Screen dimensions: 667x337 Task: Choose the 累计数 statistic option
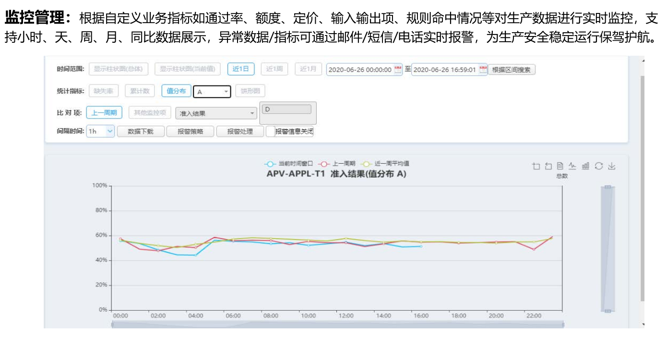[140, 91]
